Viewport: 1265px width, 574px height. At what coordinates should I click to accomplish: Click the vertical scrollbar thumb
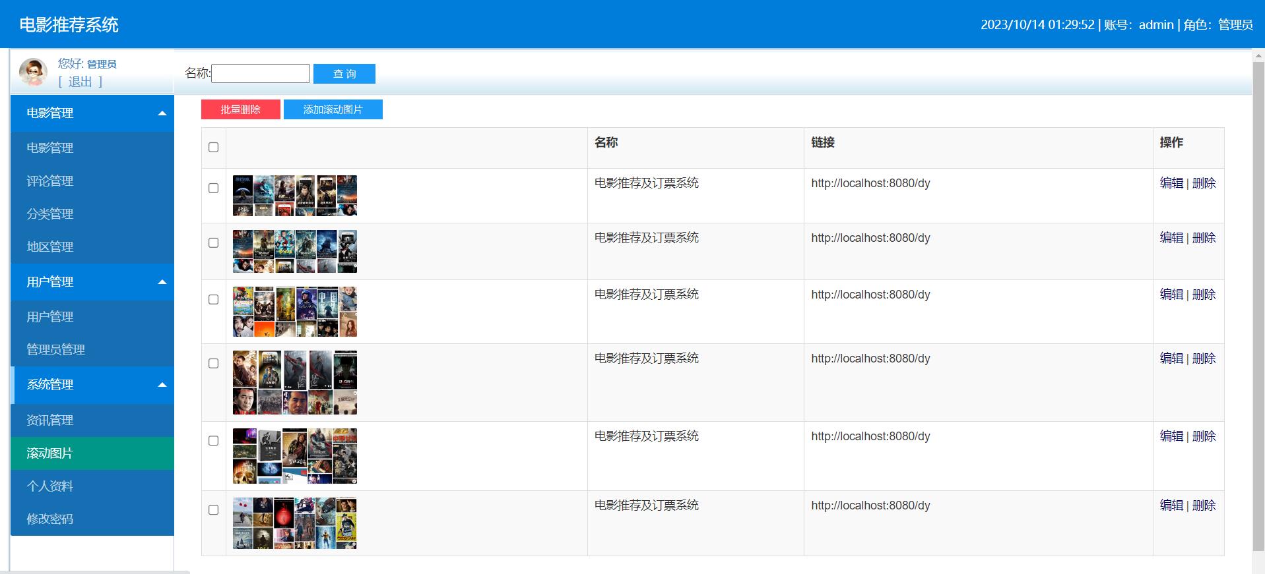click(1258, 306)
